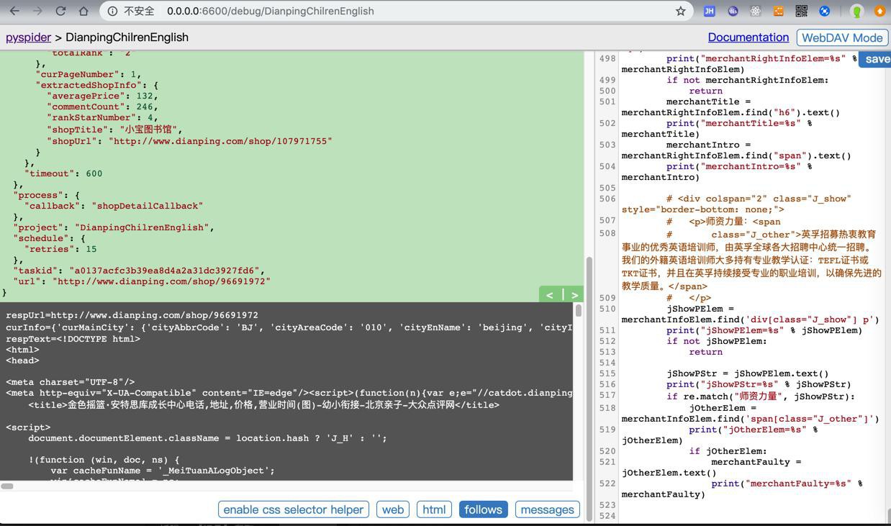Open the pyspider home link
Viewport: 891px width, 526px height.
point(28,37)
